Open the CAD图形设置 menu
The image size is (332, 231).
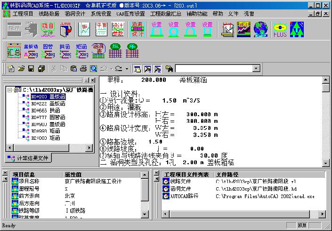pos(130,14)
